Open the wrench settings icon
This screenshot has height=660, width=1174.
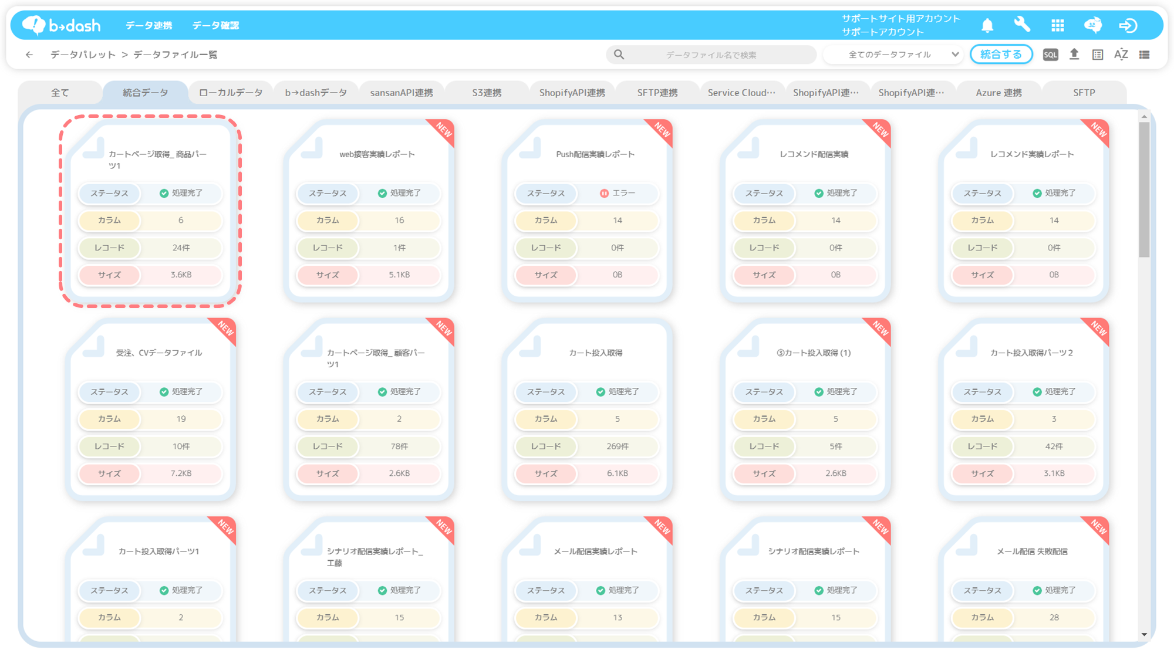pos(1022,25)
